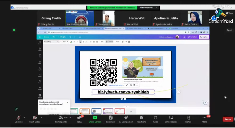The height and width of the screenshot is (128, 235).
Task: Close the Canva feedback popup
Action: click(68, 102)
